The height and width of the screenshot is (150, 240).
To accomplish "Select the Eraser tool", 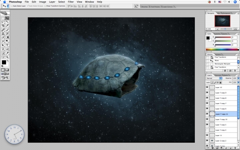I will coord(3,37).
